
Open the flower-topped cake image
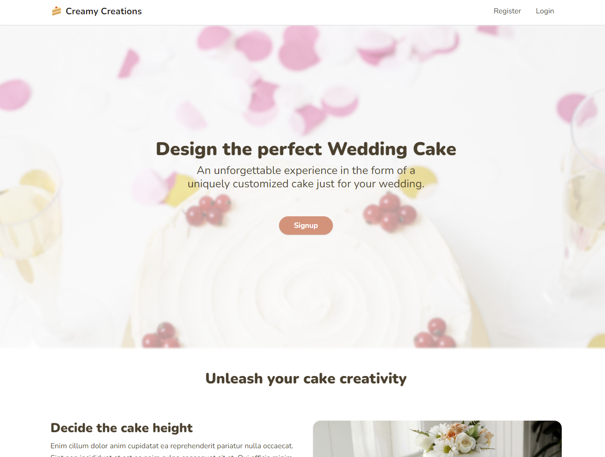437,439
